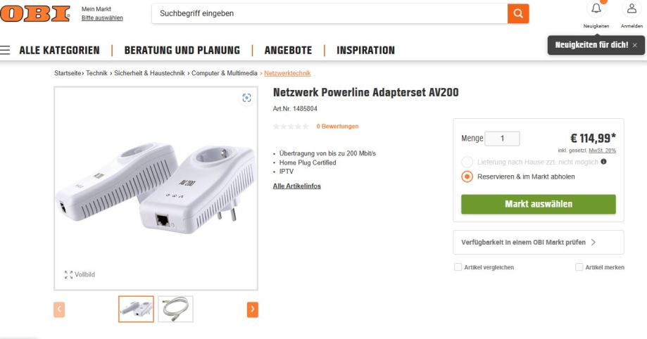Viewport: 647px width, 339px height.
Task: Click the Anmelden user icon
Action: (632, 9)
